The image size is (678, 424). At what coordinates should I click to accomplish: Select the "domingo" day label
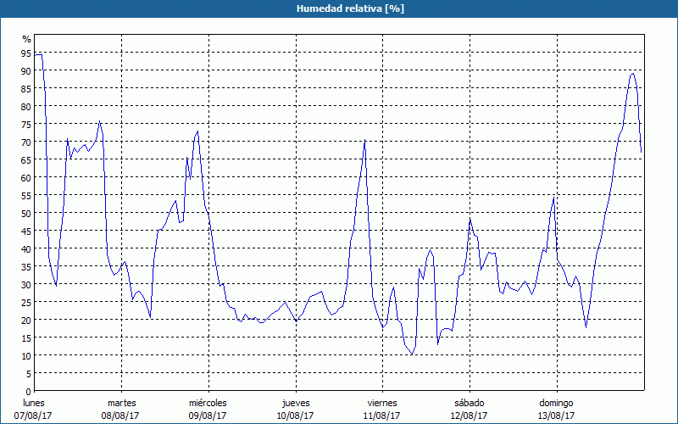tap(556, 403)
